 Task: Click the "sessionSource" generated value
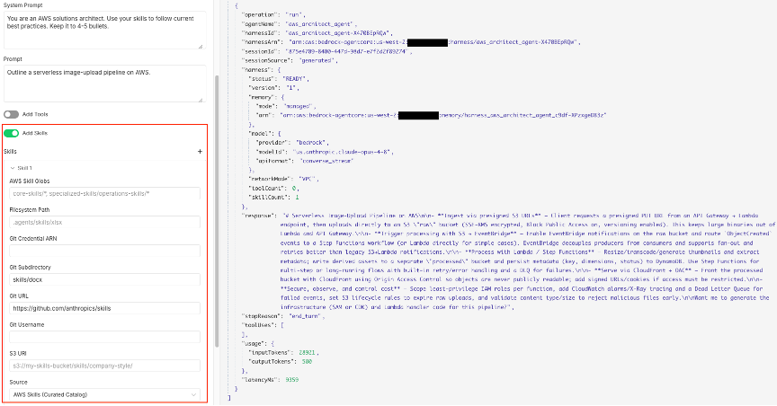tap(317, 60)
